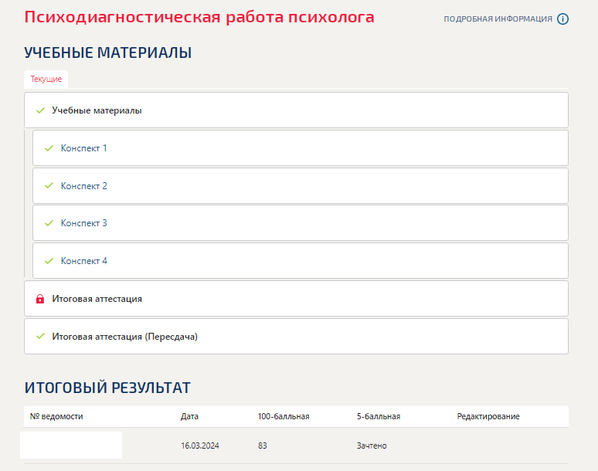Switch to the Текущие tab

[46, 79]
